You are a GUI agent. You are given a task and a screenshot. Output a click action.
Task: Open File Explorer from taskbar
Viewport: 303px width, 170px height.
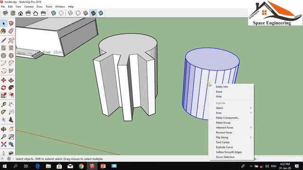48,166
